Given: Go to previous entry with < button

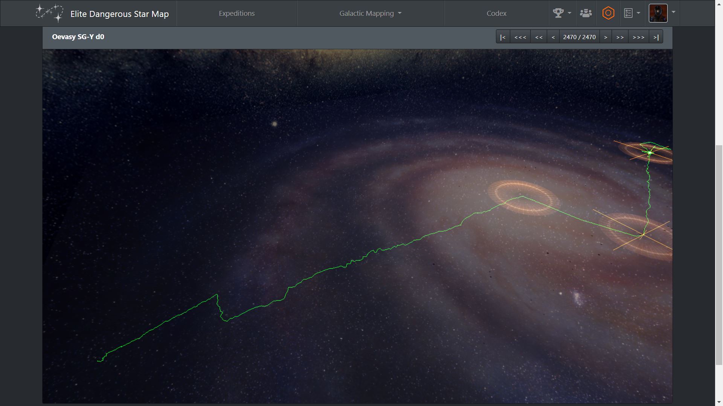Looking at the screenshot, I should (x=553, y=37).
